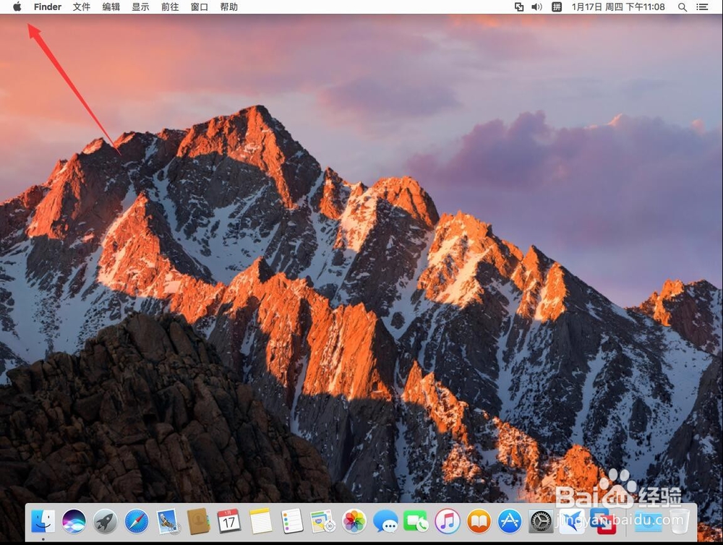Open the 窗口 menu
The height and width of the screenshot is (545, 723).
[200, 7]
